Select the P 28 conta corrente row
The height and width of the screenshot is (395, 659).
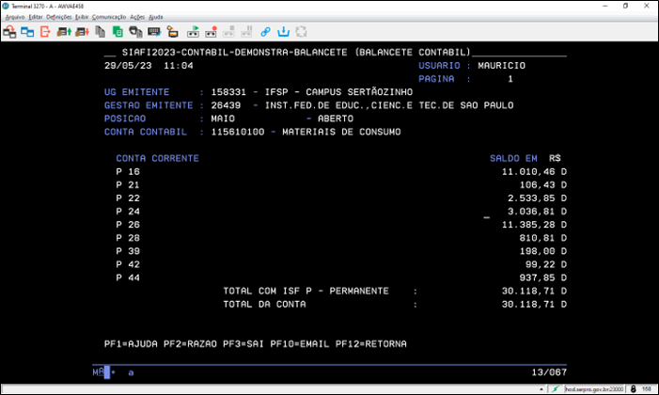tap(341, 238)
